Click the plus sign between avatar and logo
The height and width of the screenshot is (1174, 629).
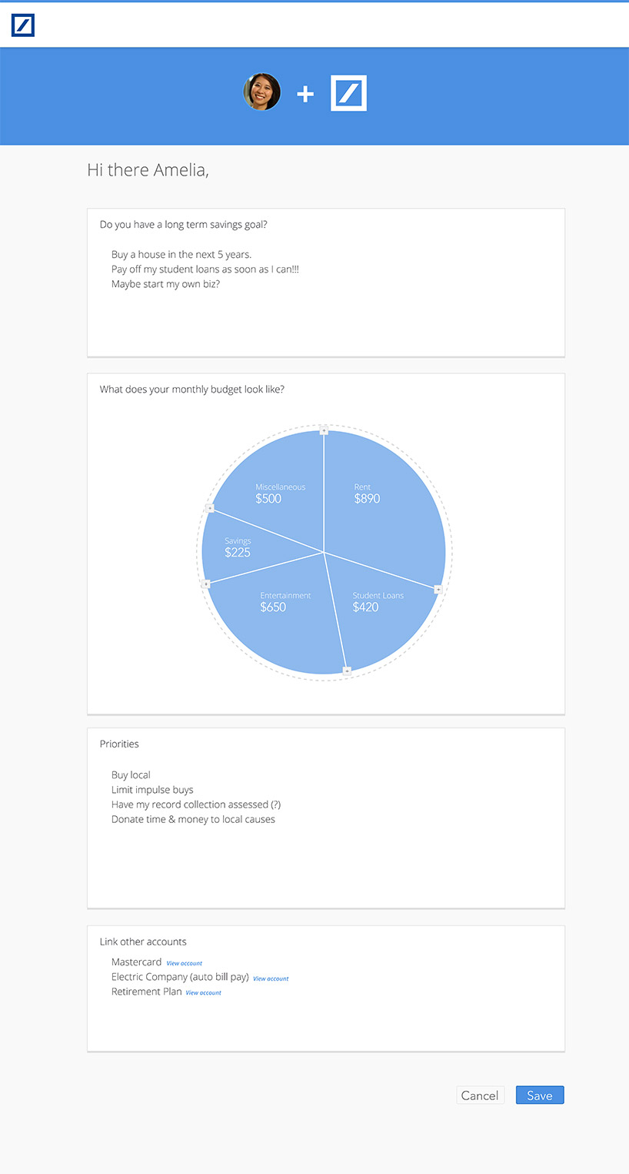tap(305, 94)
